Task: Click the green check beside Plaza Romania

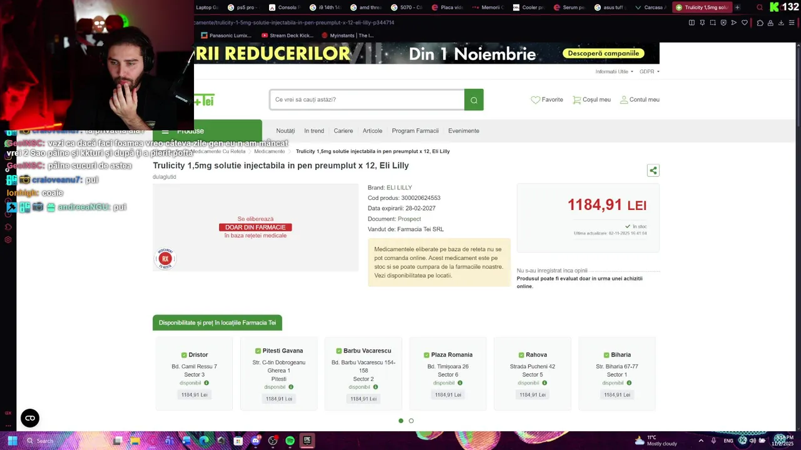Action: click(x=426, y=355)
